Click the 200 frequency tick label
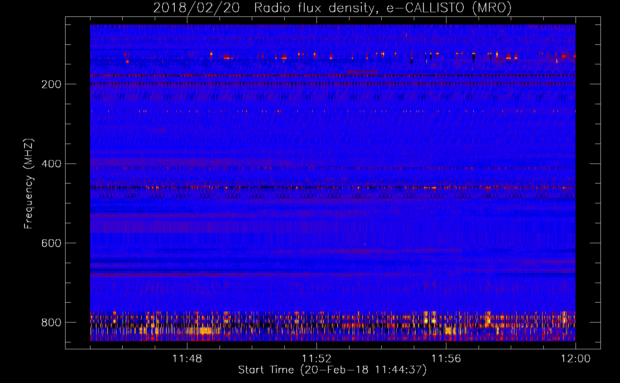The width and height of the screenshot is (620, 383). coord(51,84)
